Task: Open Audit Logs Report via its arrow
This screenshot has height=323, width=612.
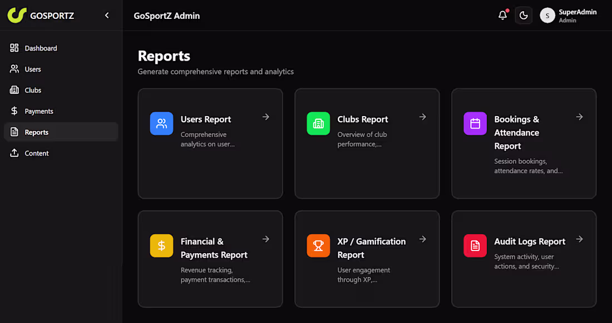Action: click(x=579, y=239)
